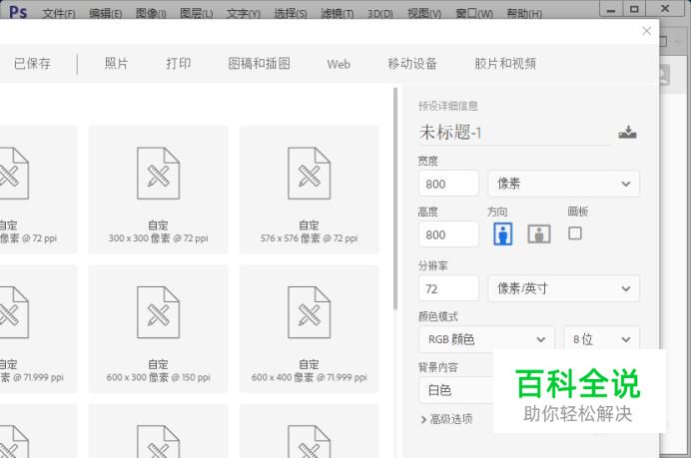Maximize the Photoshop window
This screenshot has width=691, height=458.
634,9
